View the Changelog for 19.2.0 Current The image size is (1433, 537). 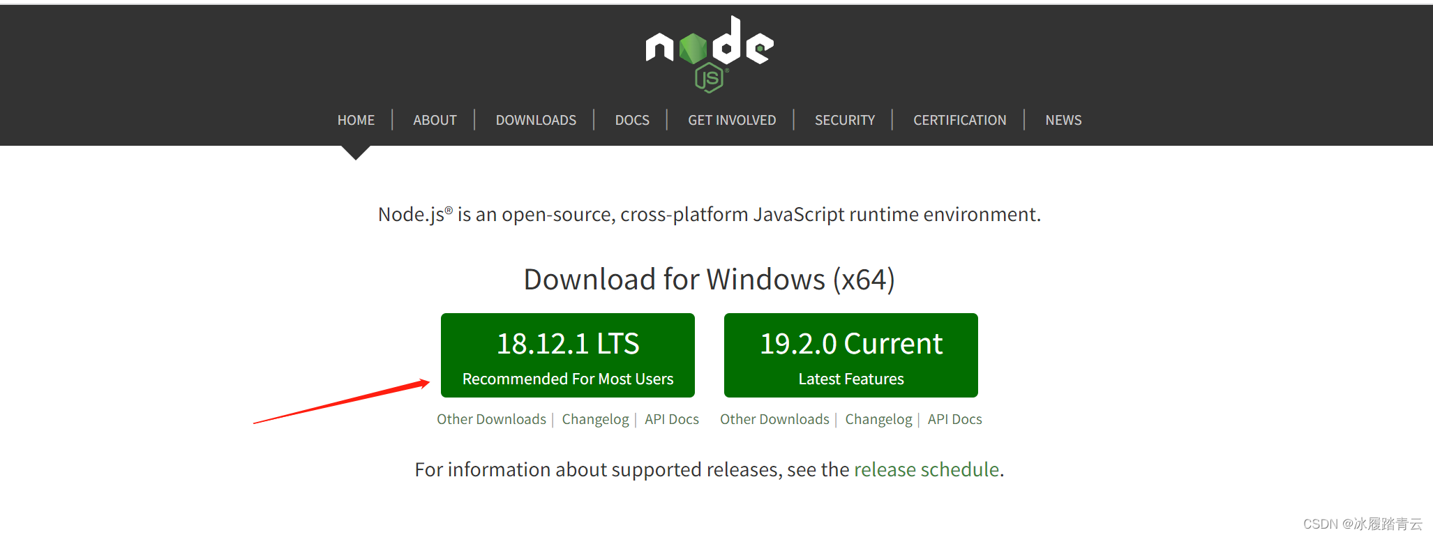(878, 418)
